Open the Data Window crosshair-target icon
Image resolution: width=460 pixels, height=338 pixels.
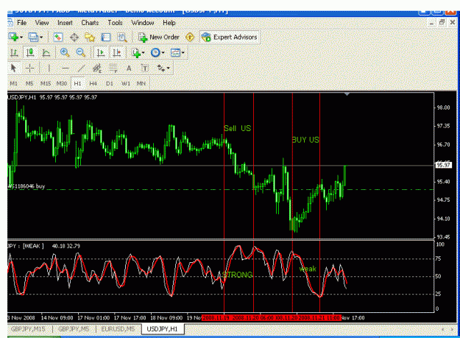click(x=74, y=38)
